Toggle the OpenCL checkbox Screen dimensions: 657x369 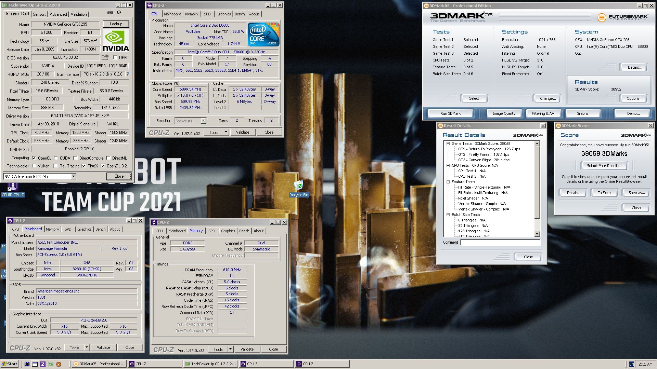click(x=34, y=158)
